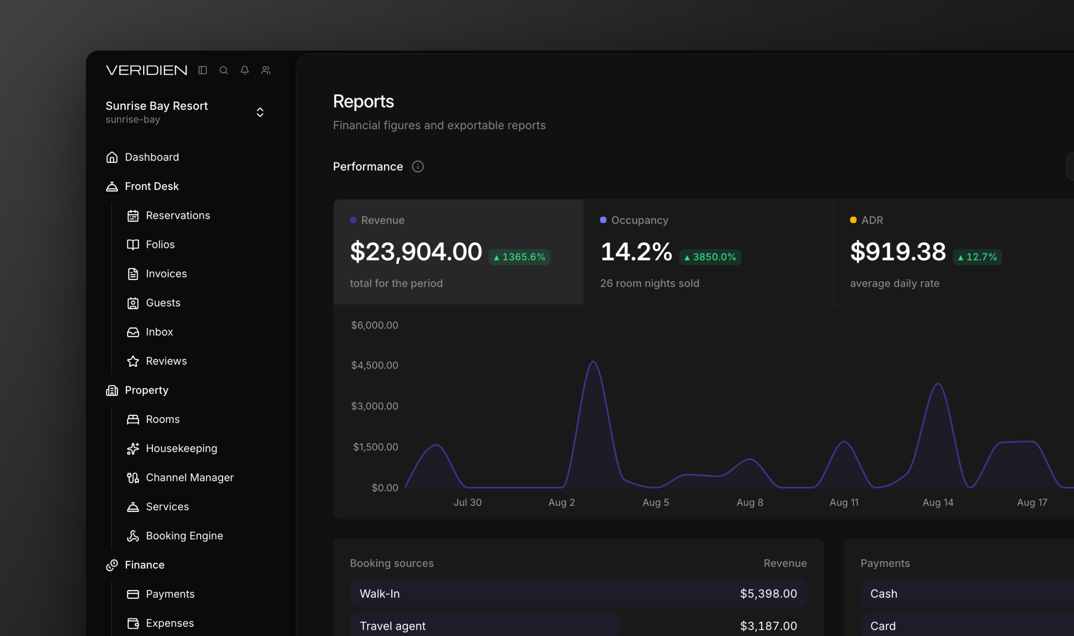The image size is (1074, 636).
Task: Collapse the Finance section
Action: [x=145, y=565]
